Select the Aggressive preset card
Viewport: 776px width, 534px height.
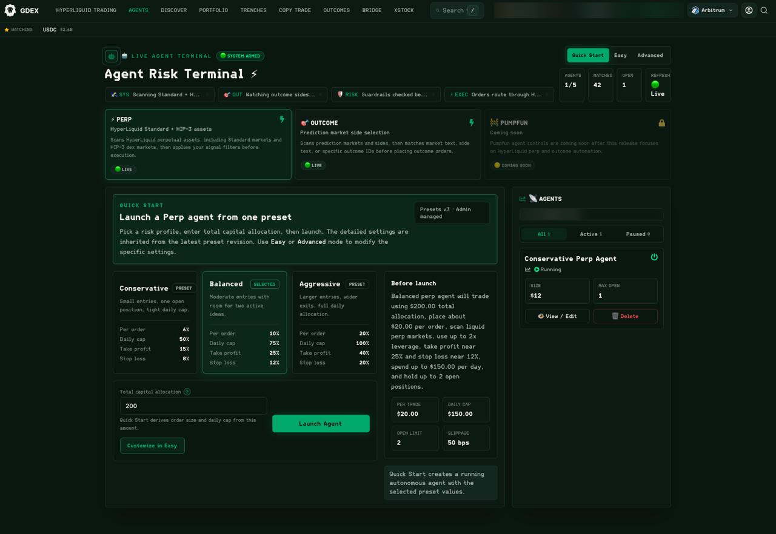[x=334, y=322]
